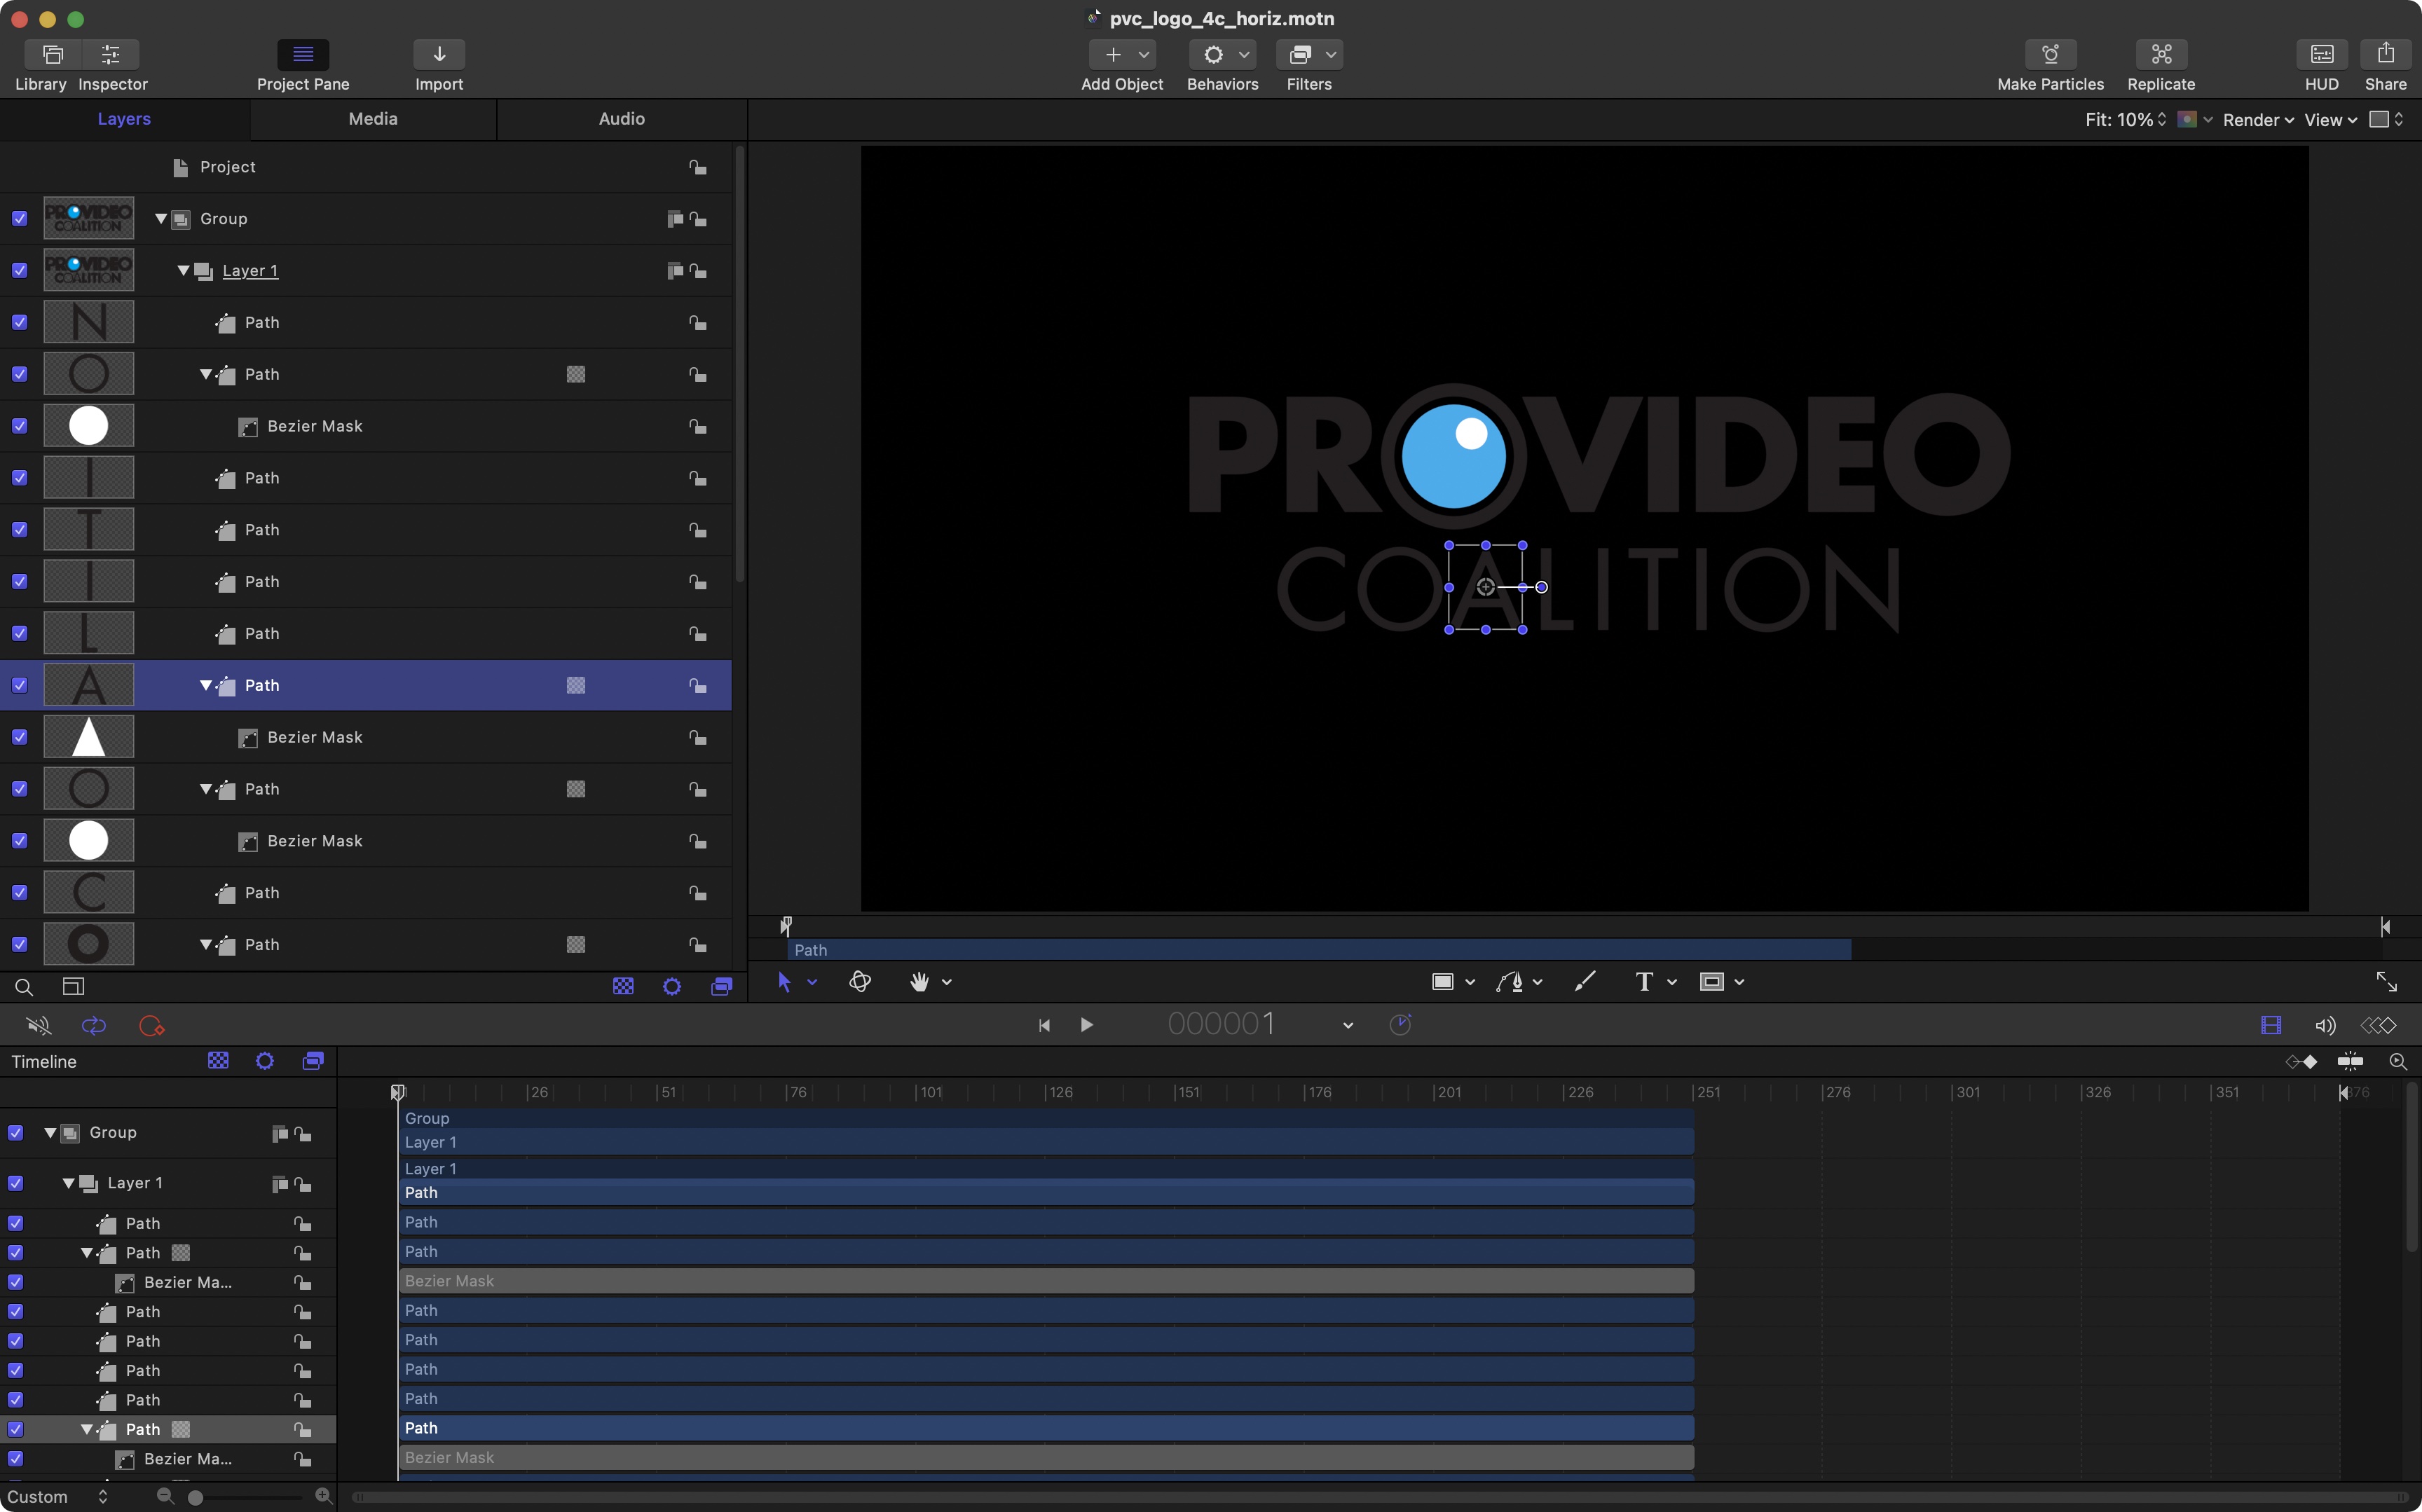Collapse the Group layer in layers panel
This screenshot has width=2422, height=1512.
click(158, 218)
